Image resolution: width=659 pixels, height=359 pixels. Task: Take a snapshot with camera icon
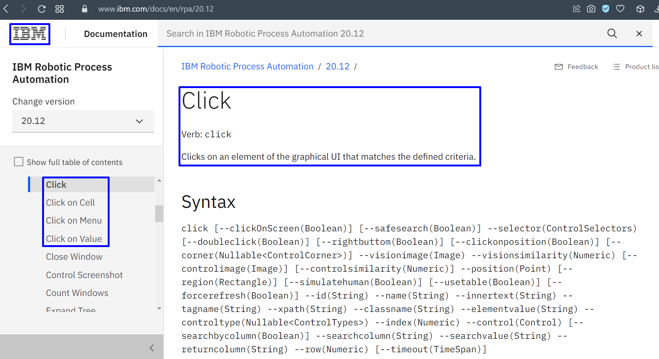pos(591,9)
